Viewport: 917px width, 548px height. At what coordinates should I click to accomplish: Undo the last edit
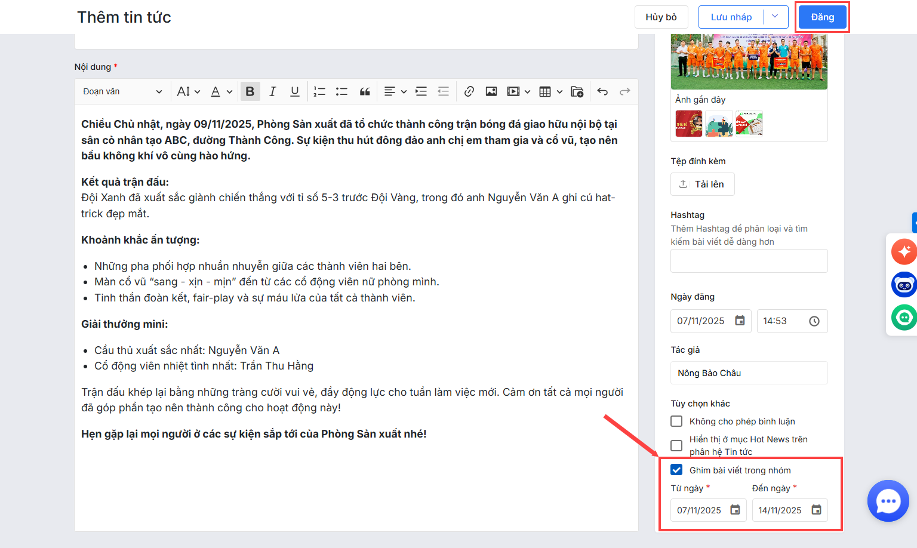tap(602, 91)
